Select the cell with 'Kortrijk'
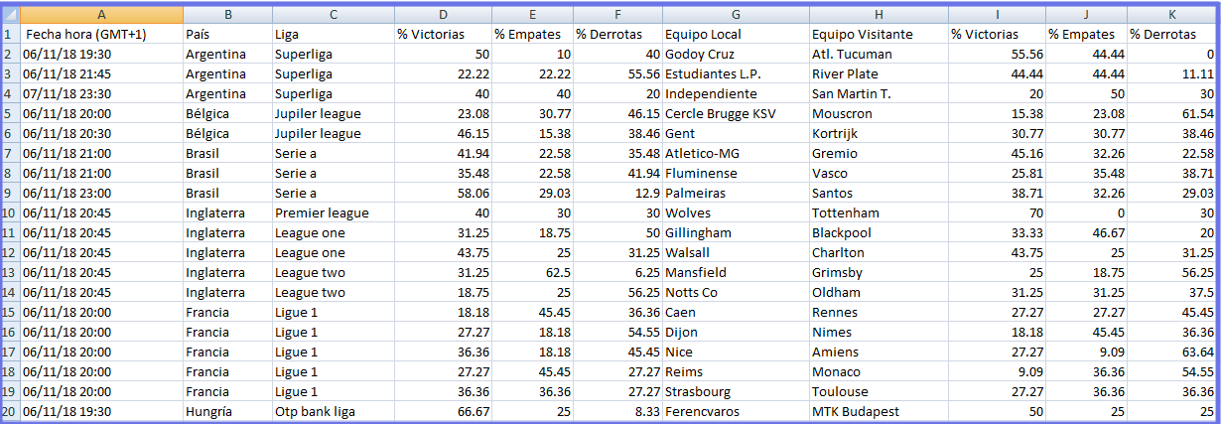 pos(879,133)
